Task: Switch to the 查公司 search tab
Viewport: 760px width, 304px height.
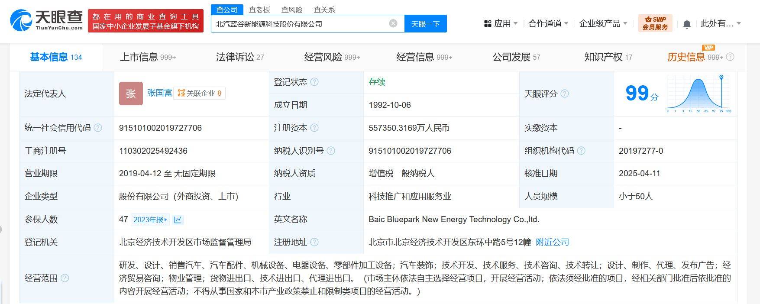Action: click(227, 10)
